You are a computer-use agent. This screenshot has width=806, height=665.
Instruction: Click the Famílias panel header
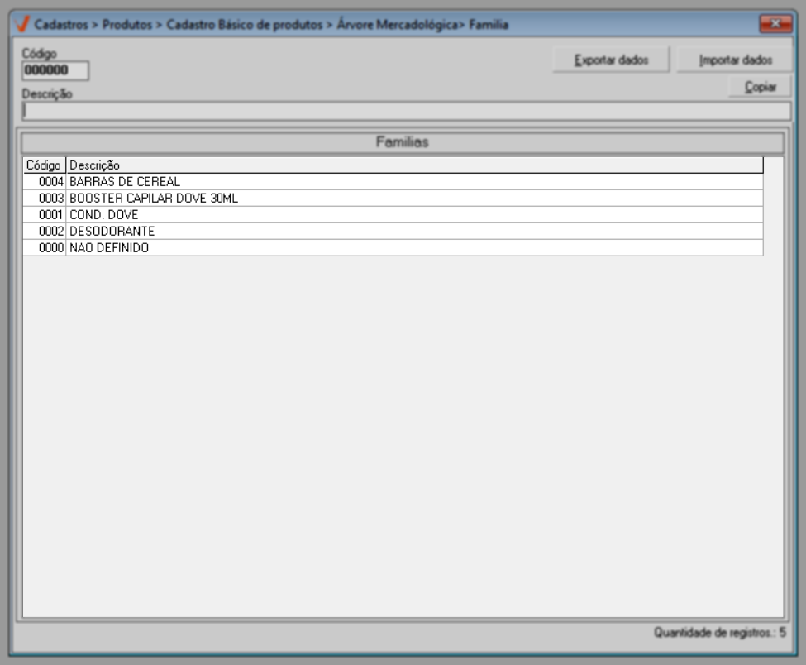(403, 142)
